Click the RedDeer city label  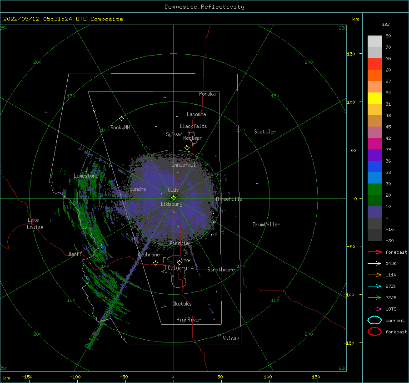point(193,138)
